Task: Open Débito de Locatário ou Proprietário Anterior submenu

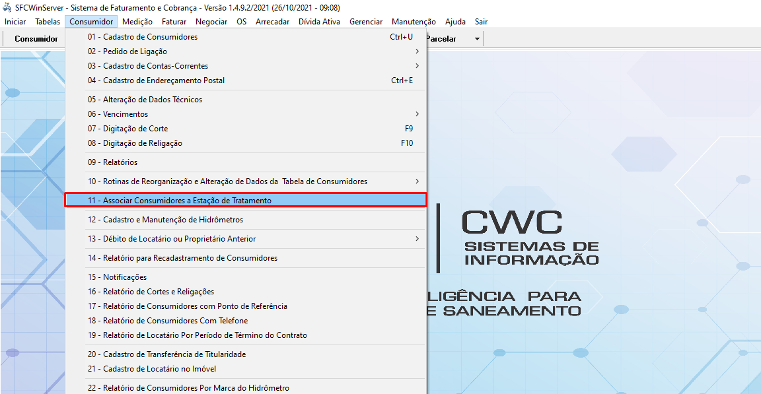Action: pyautogui.click(x=417, y=239)
